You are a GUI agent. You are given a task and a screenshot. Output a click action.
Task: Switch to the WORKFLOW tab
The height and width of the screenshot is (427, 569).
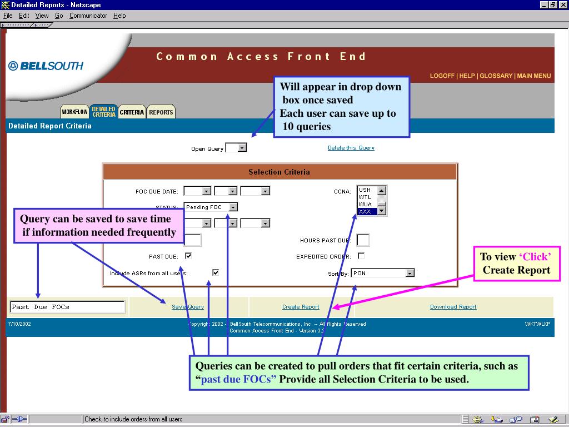click(74, 112)
